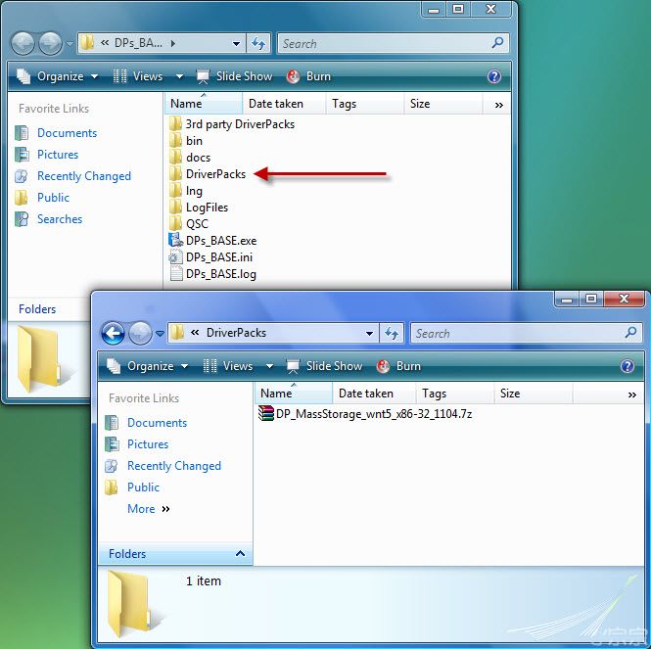651x649 pixels.
Task: Show hidden columns chevron in back window
Action: (x=498, y=104)
